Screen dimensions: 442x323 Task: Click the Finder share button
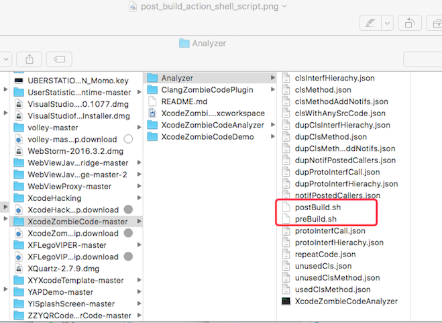(x=30, y=59)
